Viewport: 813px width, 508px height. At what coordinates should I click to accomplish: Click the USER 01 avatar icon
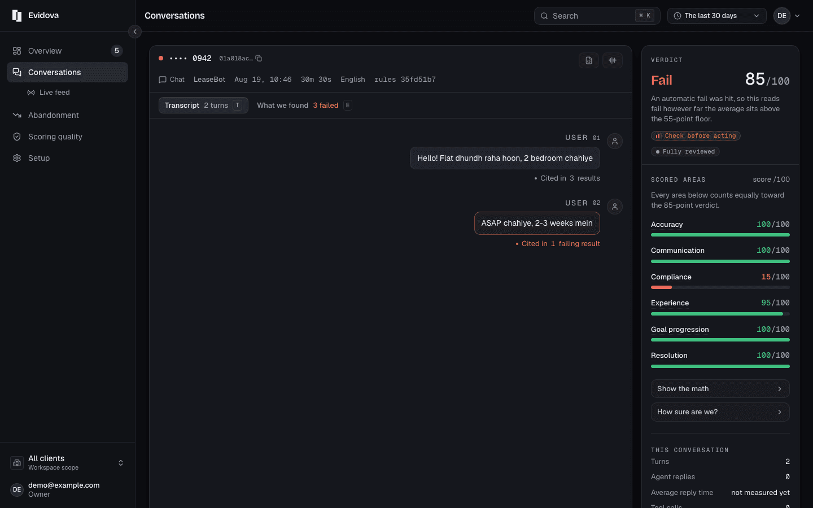click(615, 141)
